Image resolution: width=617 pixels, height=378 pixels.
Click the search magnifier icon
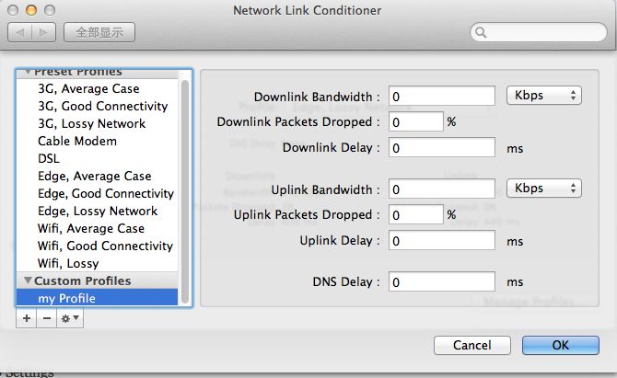[481, 32]
